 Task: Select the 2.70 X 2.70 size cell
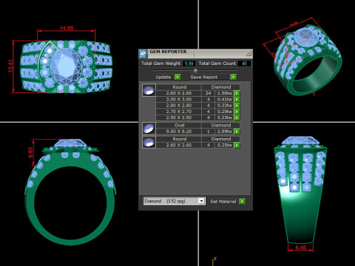179,112
